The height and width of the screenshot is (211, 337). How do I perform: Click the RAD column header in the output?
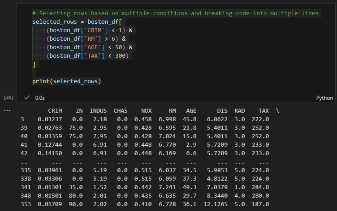point(240,111)
